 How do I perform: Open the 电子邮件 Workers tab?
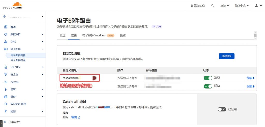pos(98,35)
